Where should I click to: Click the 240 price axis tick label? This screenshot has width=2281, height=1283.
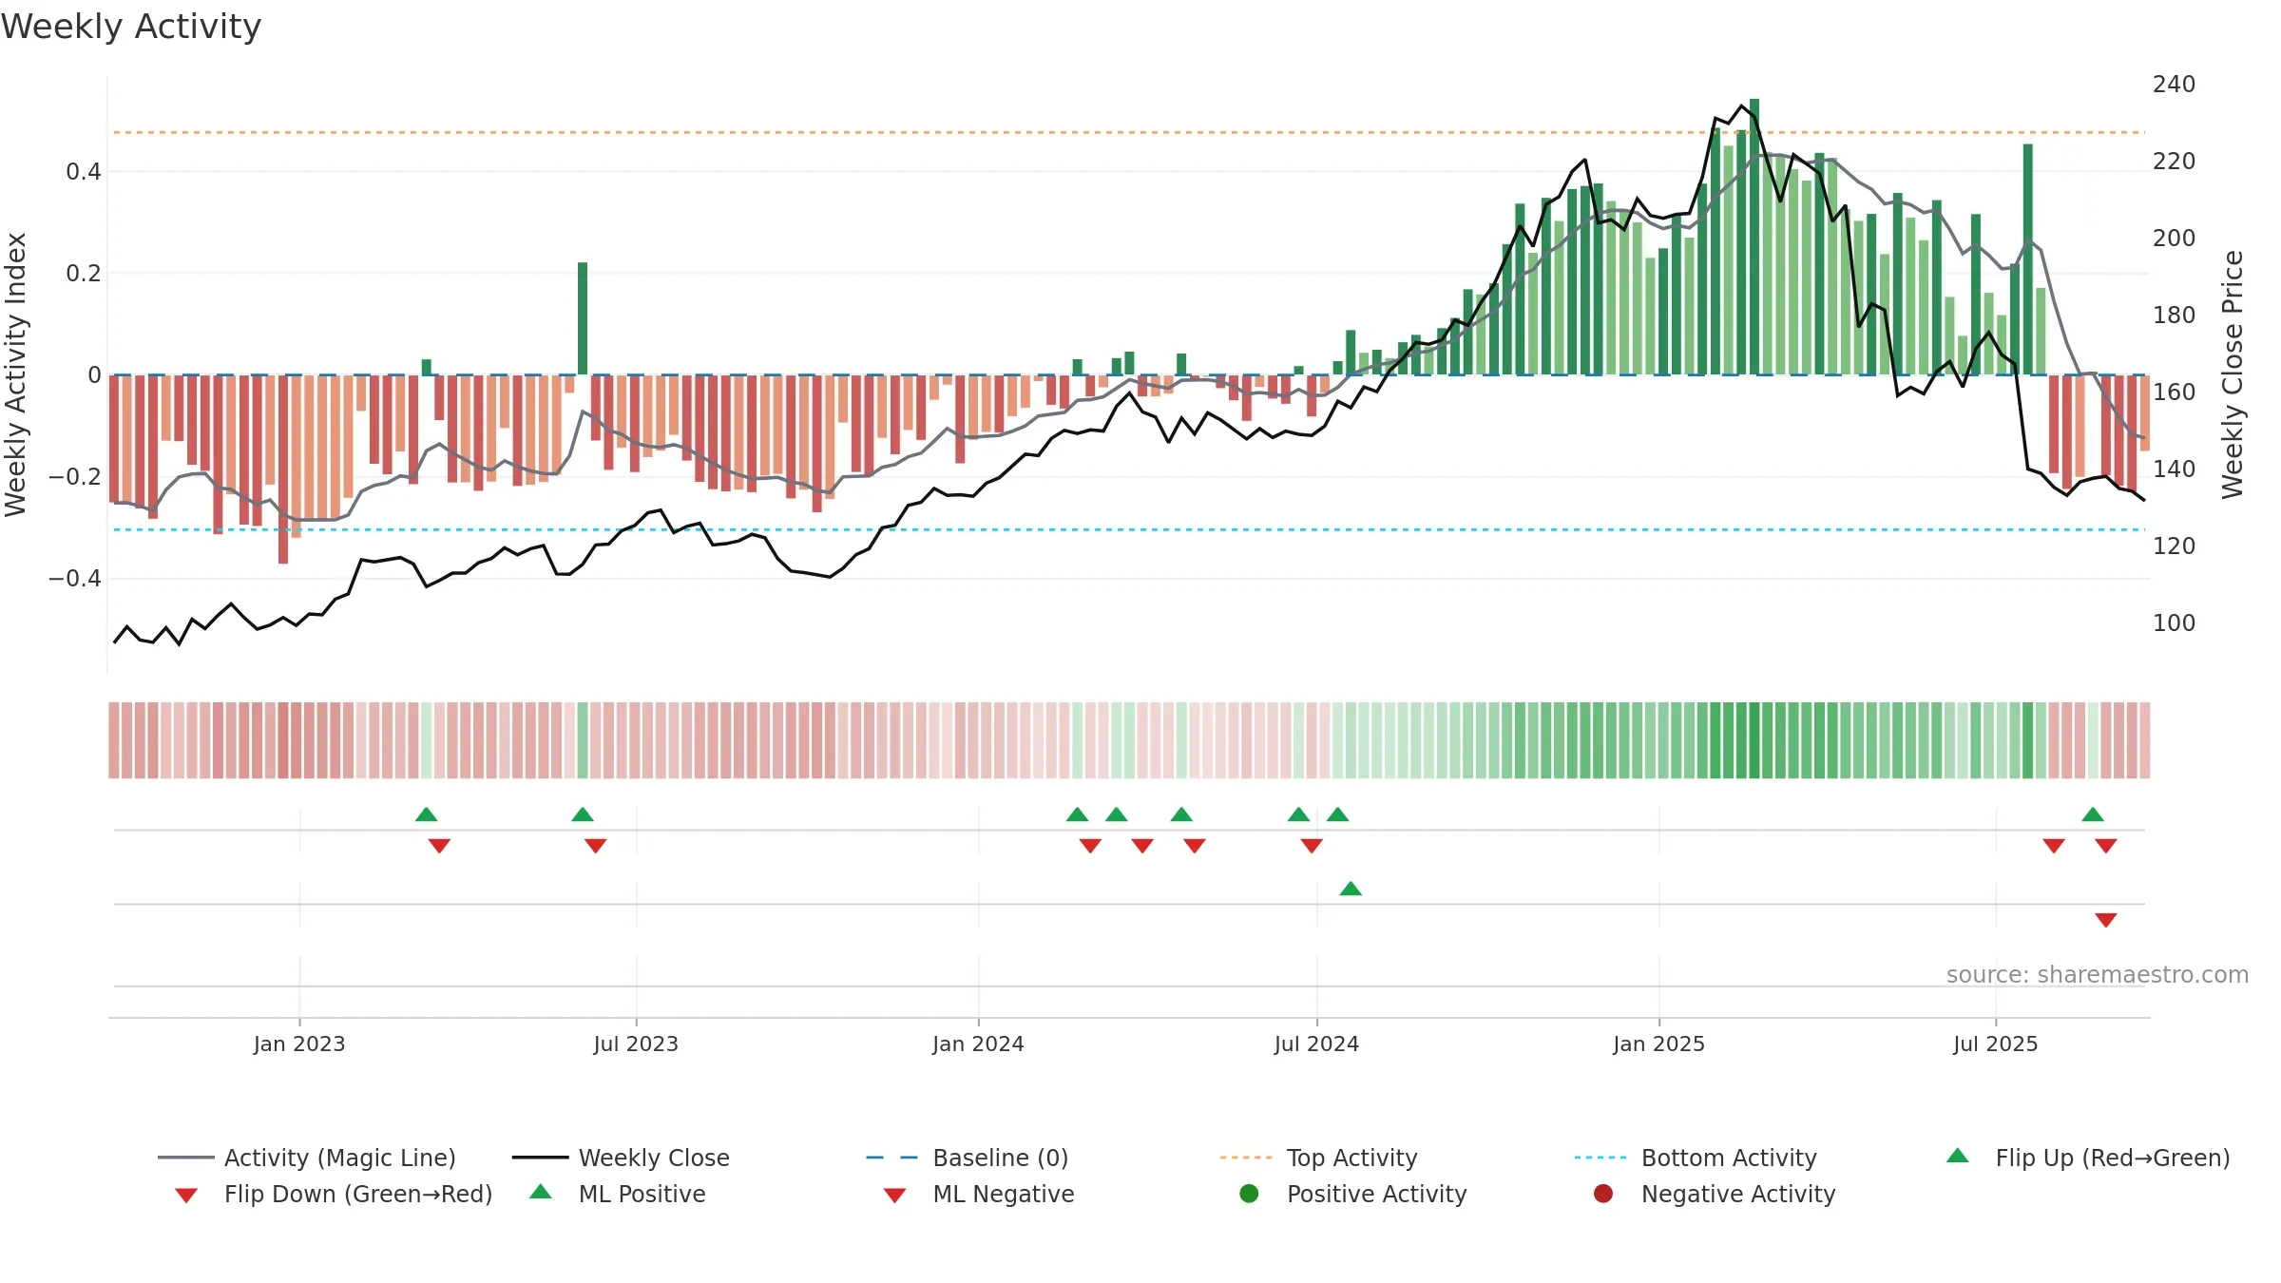[2175, 85]
